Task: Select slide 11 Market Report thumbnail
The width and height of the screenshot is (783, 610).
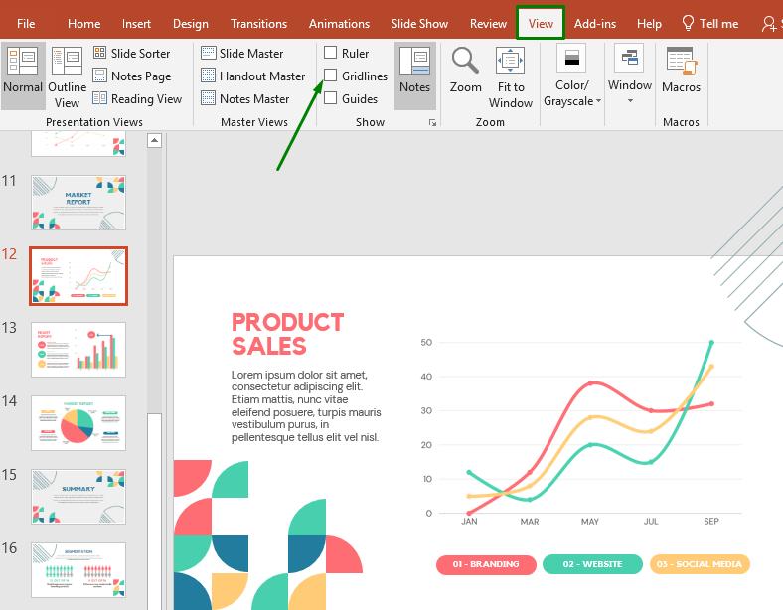Action: pos(78,202)
